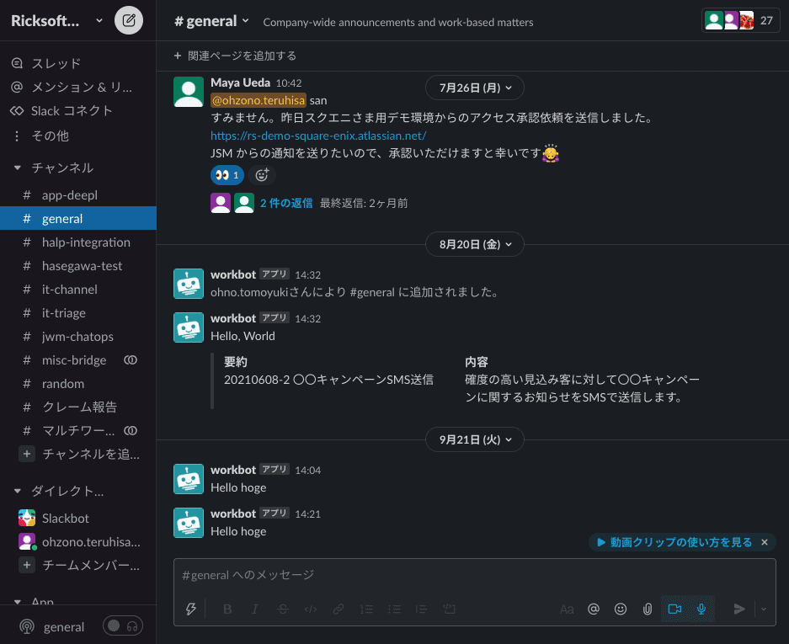This screenshot has width=789, height=644.
Task: Open the misc-bridge shared channel
Action: tap(78, 359)
